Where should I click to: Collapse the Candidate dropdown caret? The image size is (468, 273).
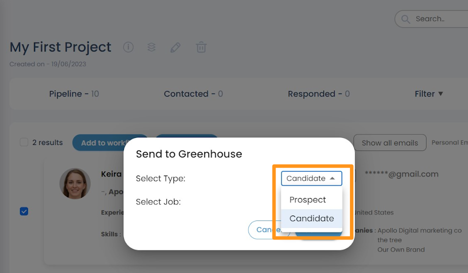coord(332,178)
